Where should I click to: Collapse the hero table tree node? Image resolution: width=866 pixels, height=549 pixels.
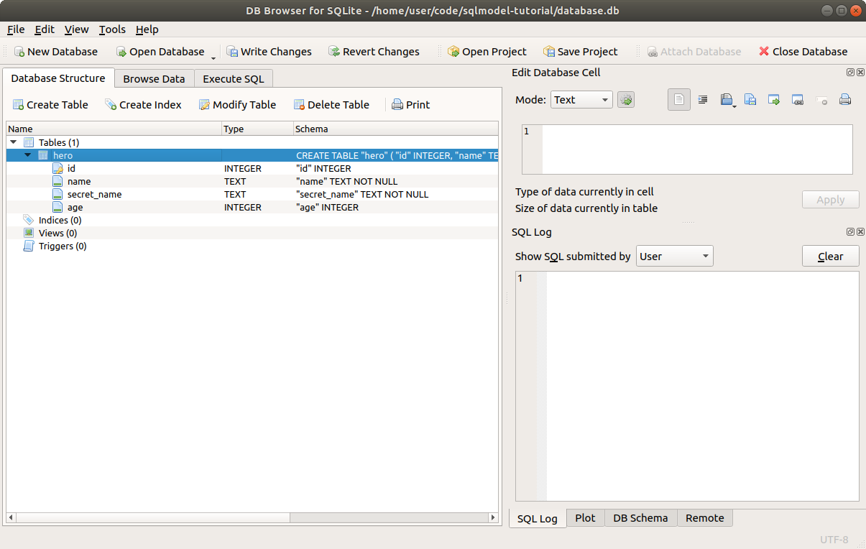[27, 155]
